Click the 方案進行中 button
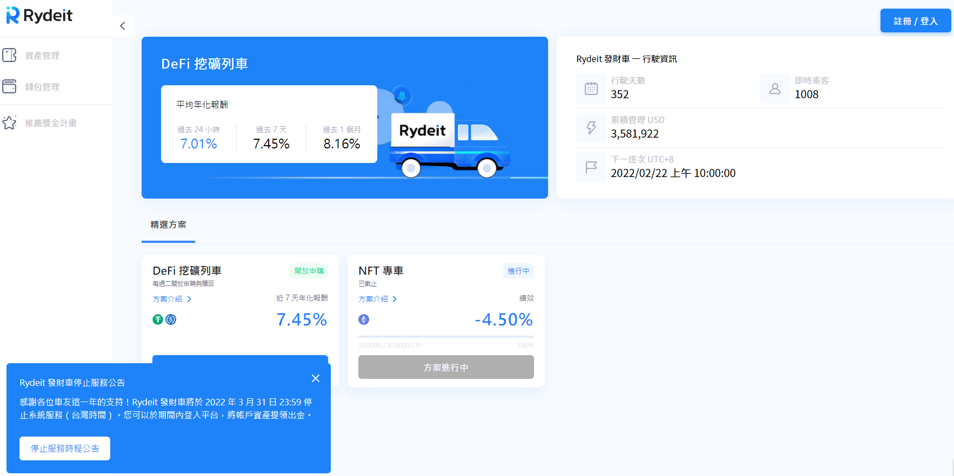The height and width of the screenshot is (476, 954). 446,367
